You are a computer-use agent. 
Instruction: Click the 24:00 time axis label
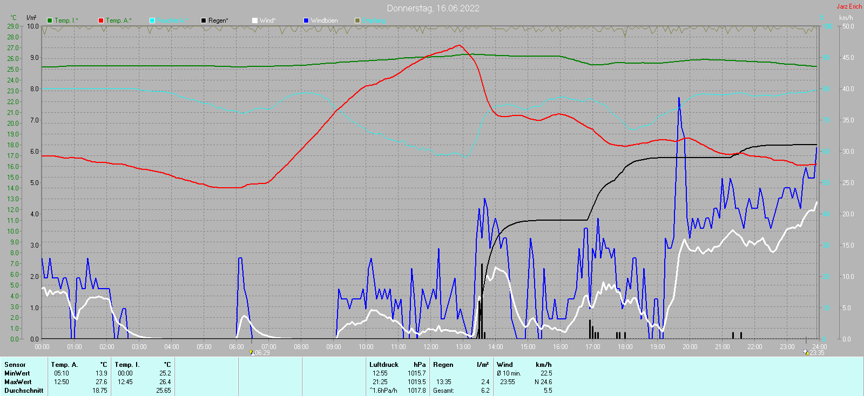[819, 346]
